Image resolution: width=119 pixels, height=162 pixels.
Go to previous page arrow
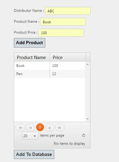(x=30, y=127)
